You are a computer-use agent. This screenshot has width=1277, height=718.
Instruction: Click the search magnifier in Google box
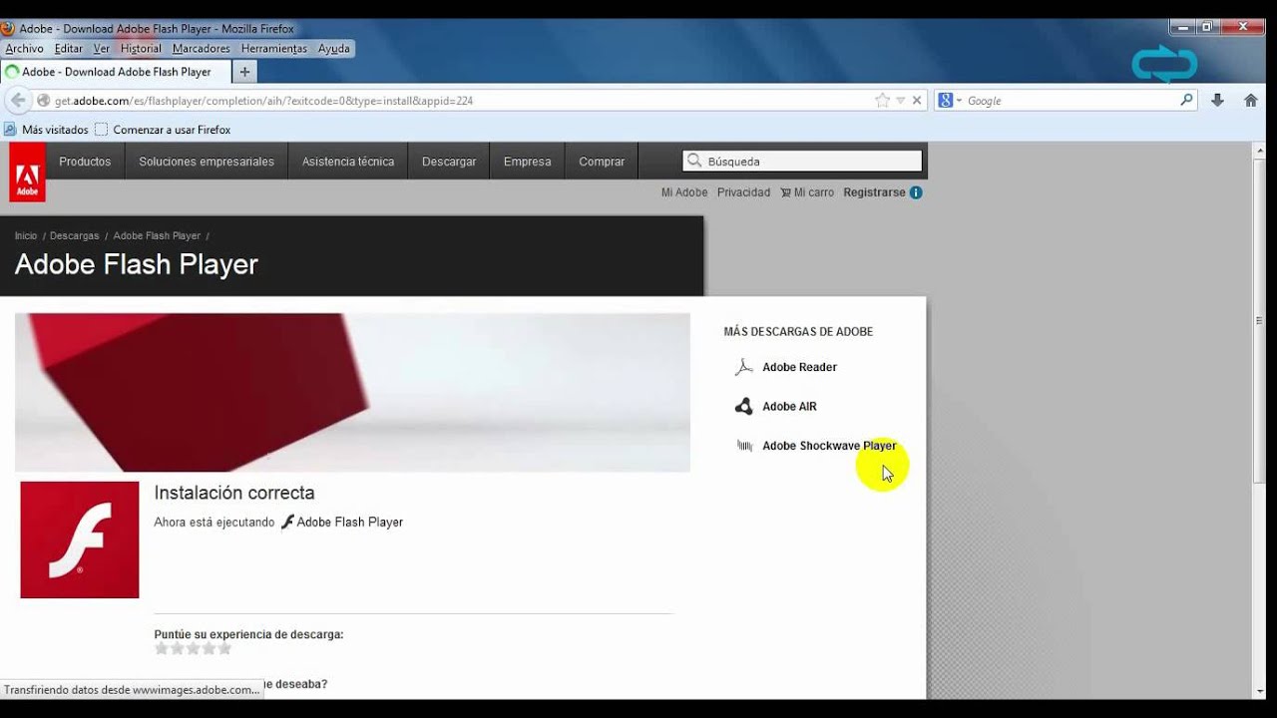pos(1186,100)
